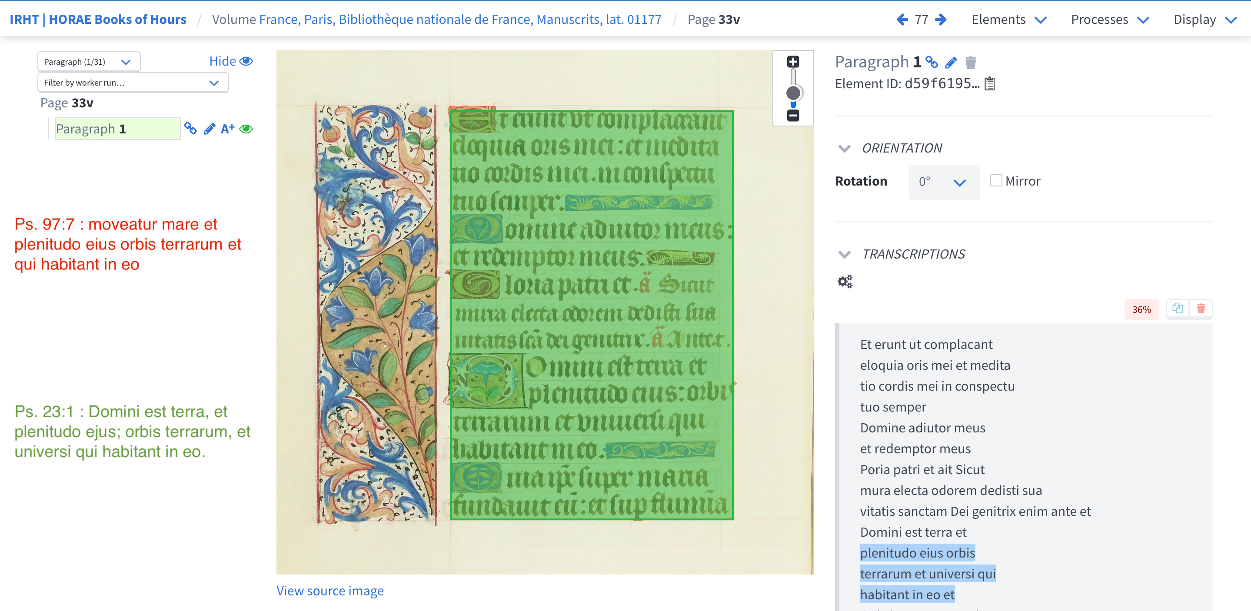Click transcription line 'Et erunt ut complacant'
Screen dimensions: 1251x611
pyautogui.click(x=926, y=344)
